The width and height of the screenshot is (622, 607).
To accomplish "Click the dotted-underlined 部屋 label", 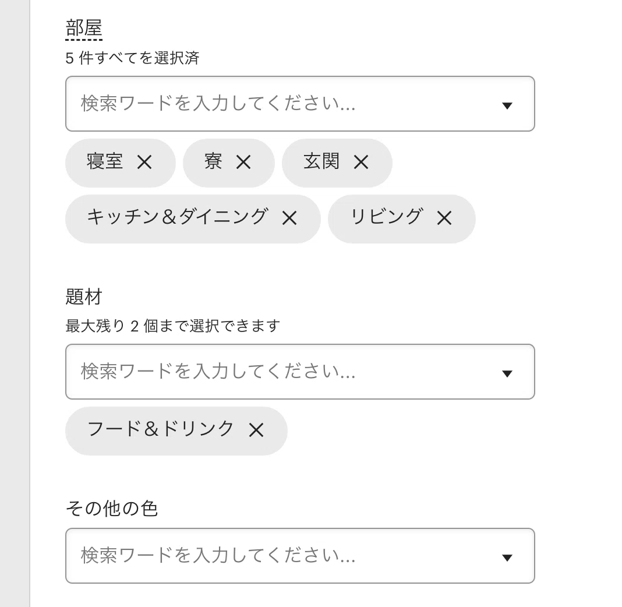I will pyautogui.click(x=84, y=28).
